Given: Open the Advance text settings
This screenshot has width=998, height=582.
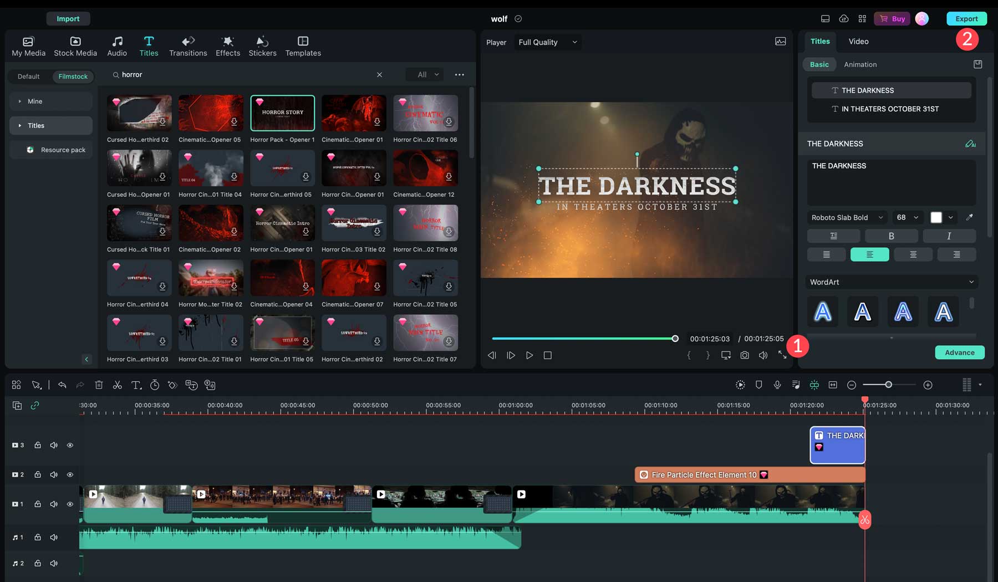Looking at the screenshot, I should coord(960,352).
